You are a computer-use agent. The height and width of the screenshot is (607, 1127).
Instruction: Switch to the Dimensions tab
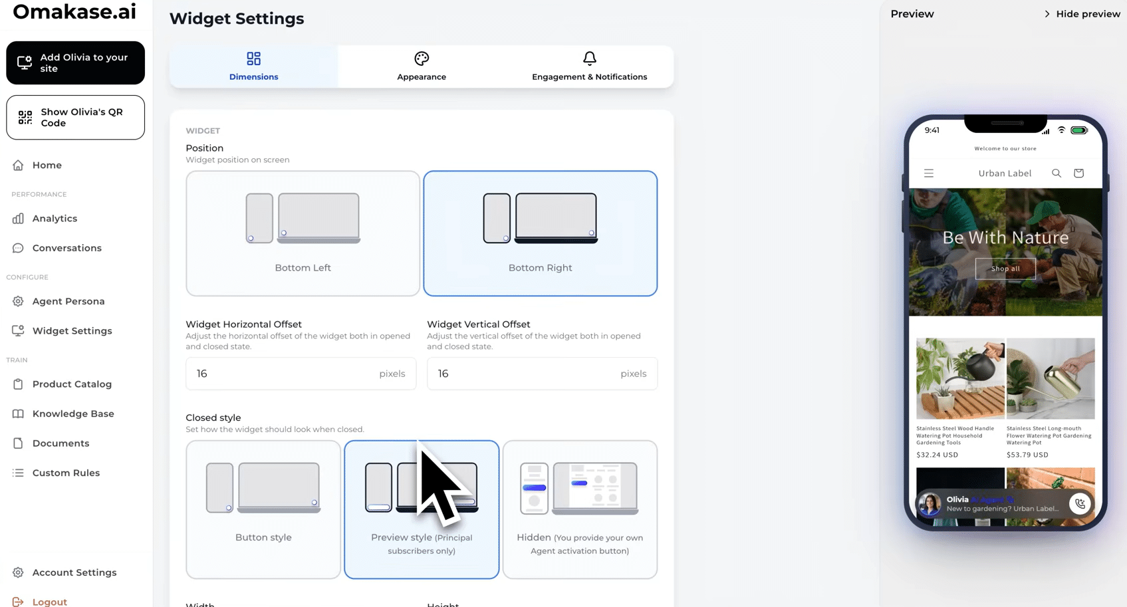[x=253, y=66]
